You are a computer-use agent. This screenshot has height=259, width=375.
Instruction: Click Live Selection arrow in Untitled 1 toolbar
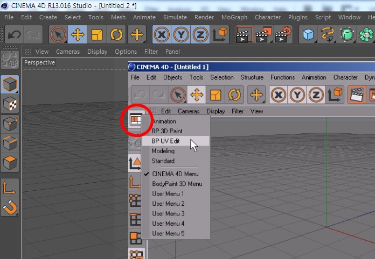(x=178, y=95)
